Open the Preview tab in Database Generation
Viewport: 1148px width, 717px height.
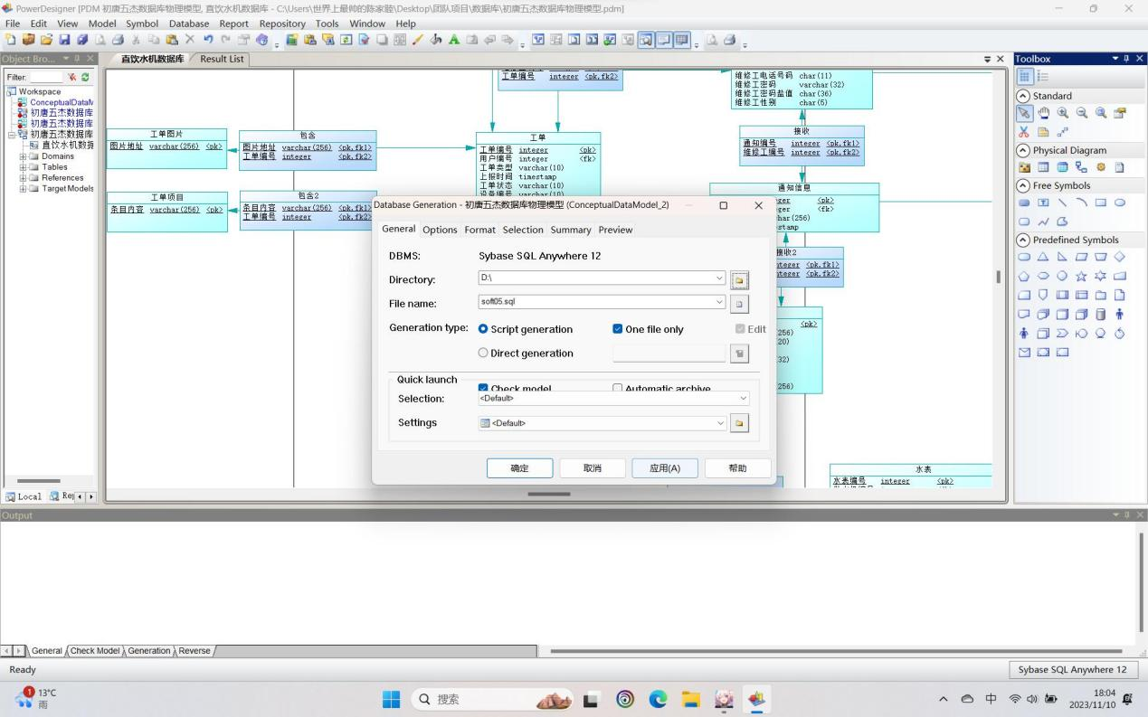click(615, 230)
